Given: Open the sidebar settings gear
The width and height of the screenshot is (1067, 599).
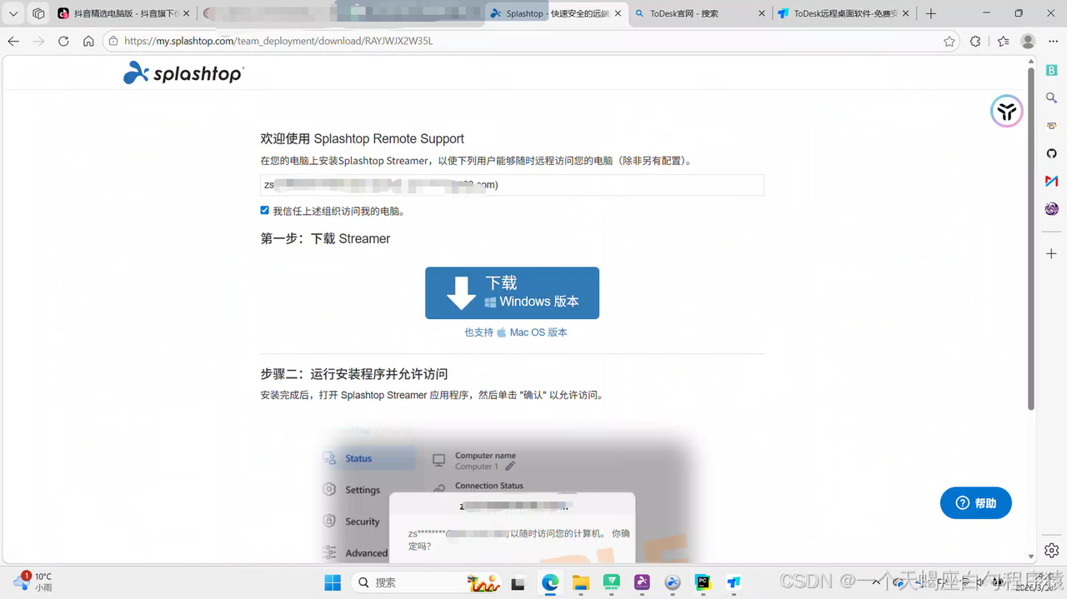Looking at the screenshot, I should (1051, 550).
